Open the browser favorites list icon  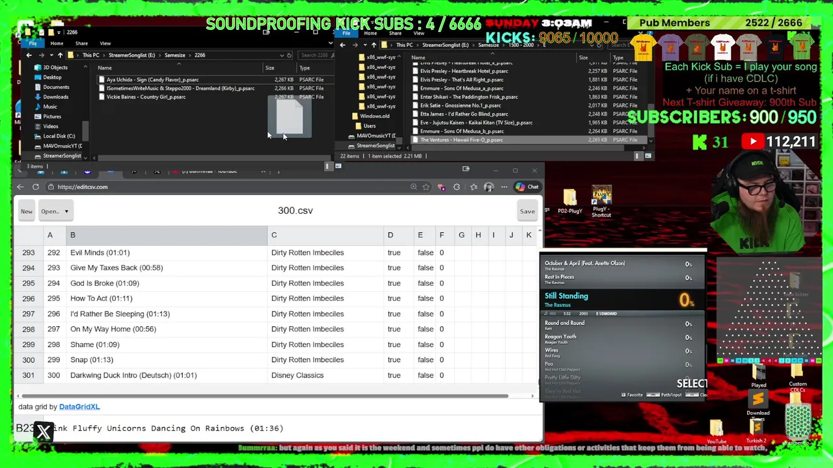pos(473,187)
